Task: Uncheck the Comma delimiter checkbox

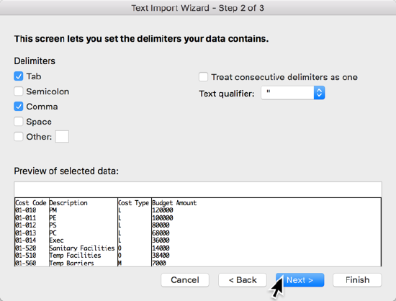Action: point(19,107)
